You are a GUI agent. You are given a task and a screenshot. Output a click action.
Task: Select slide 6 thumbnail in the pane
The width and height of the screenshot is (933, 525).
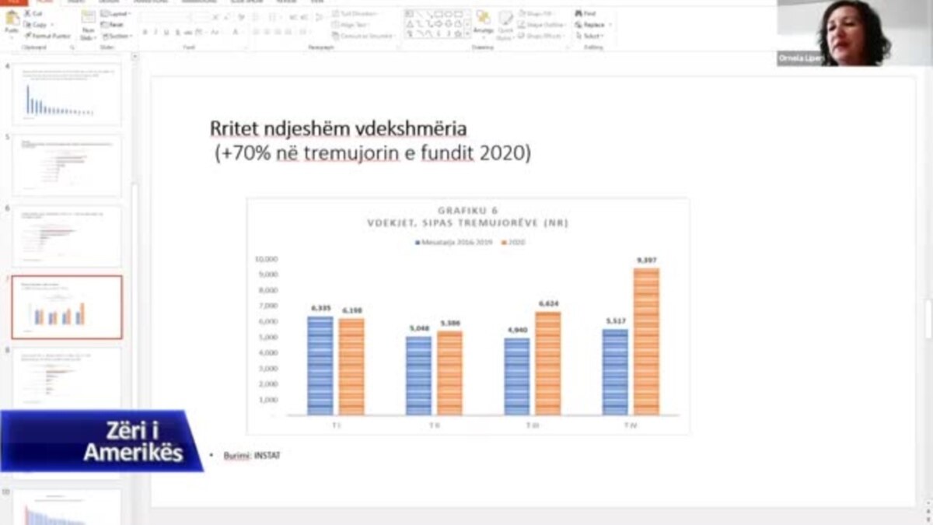click(x=67, y=236)
